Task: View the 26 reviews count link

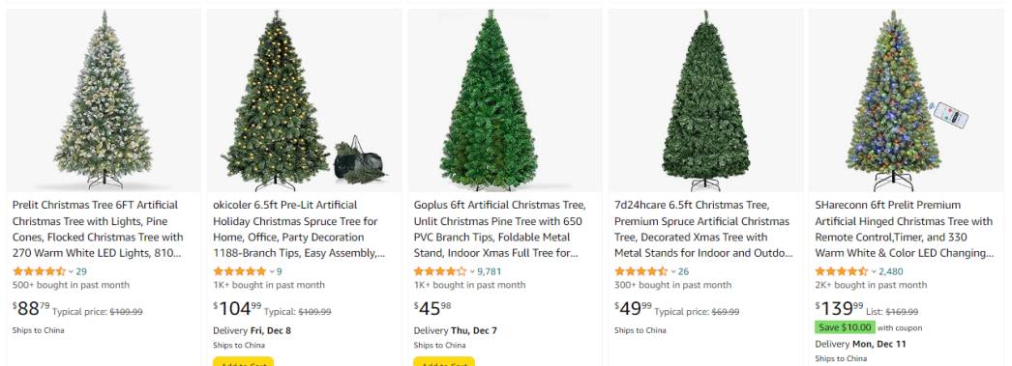Action: (683, 271)
